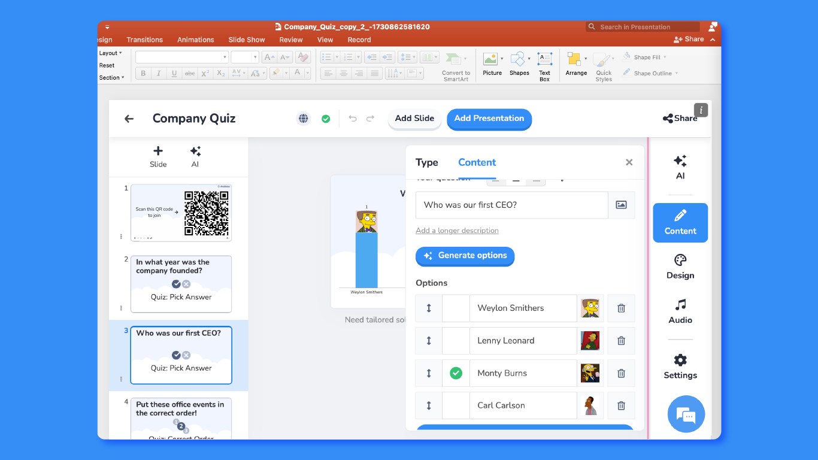This screenshot has width=818, height=460.
Task: Select the QR code slide thumbnail
Action: [x=181, y=213]
